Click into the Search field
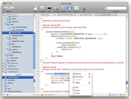 (x=116, y=8)
